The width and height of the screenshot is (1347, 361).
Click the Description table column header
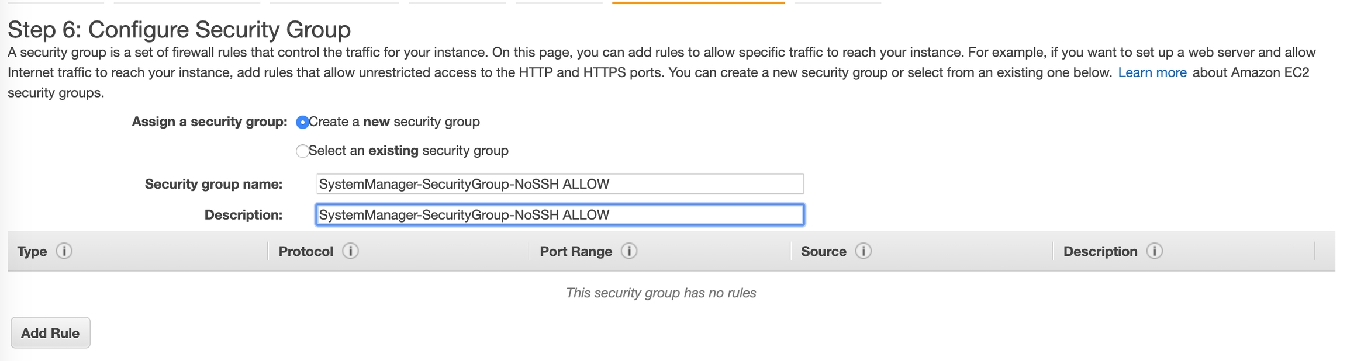pos(1100,252)
